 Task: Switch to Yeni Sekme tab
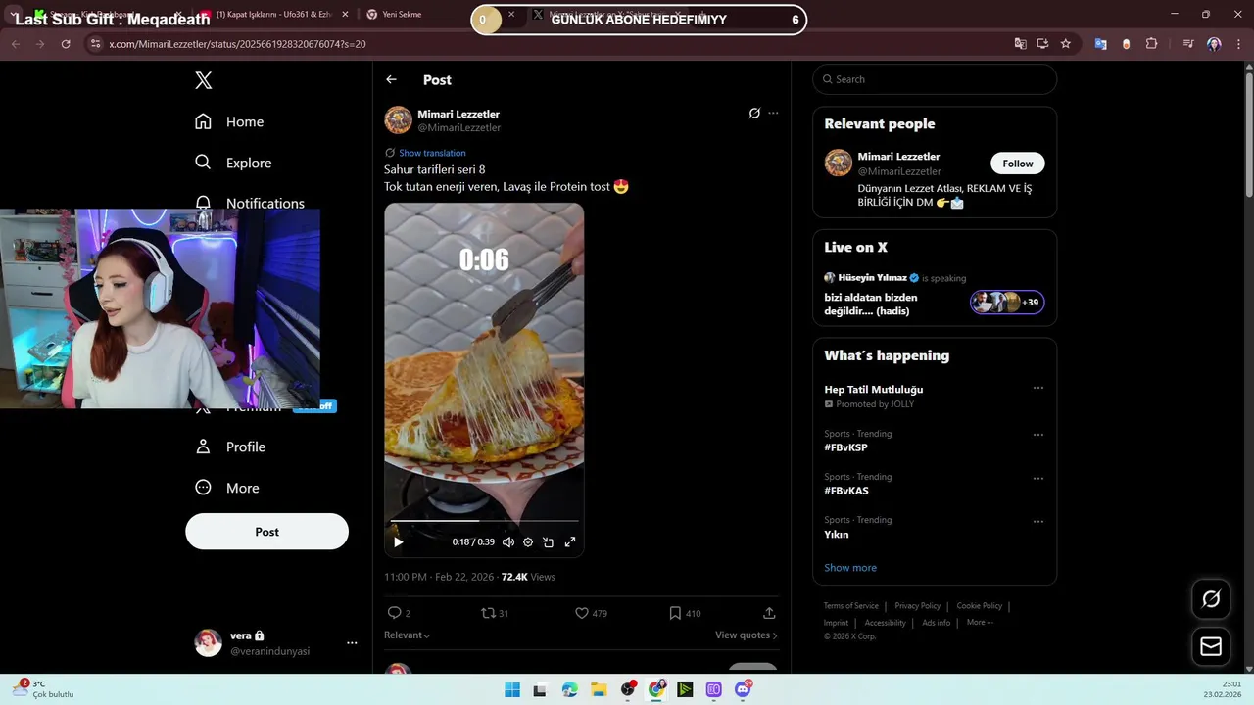[x=402, y=15]
